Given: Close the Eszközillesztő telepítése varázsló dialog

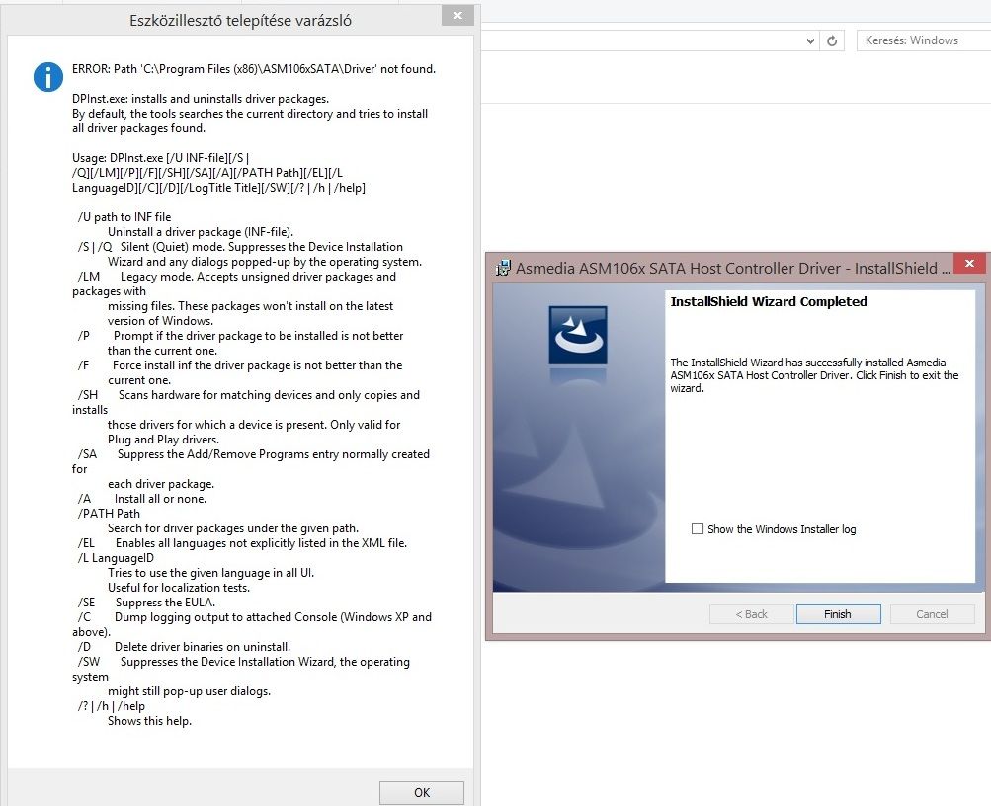Looking at the screenshot, I should 458,15.
